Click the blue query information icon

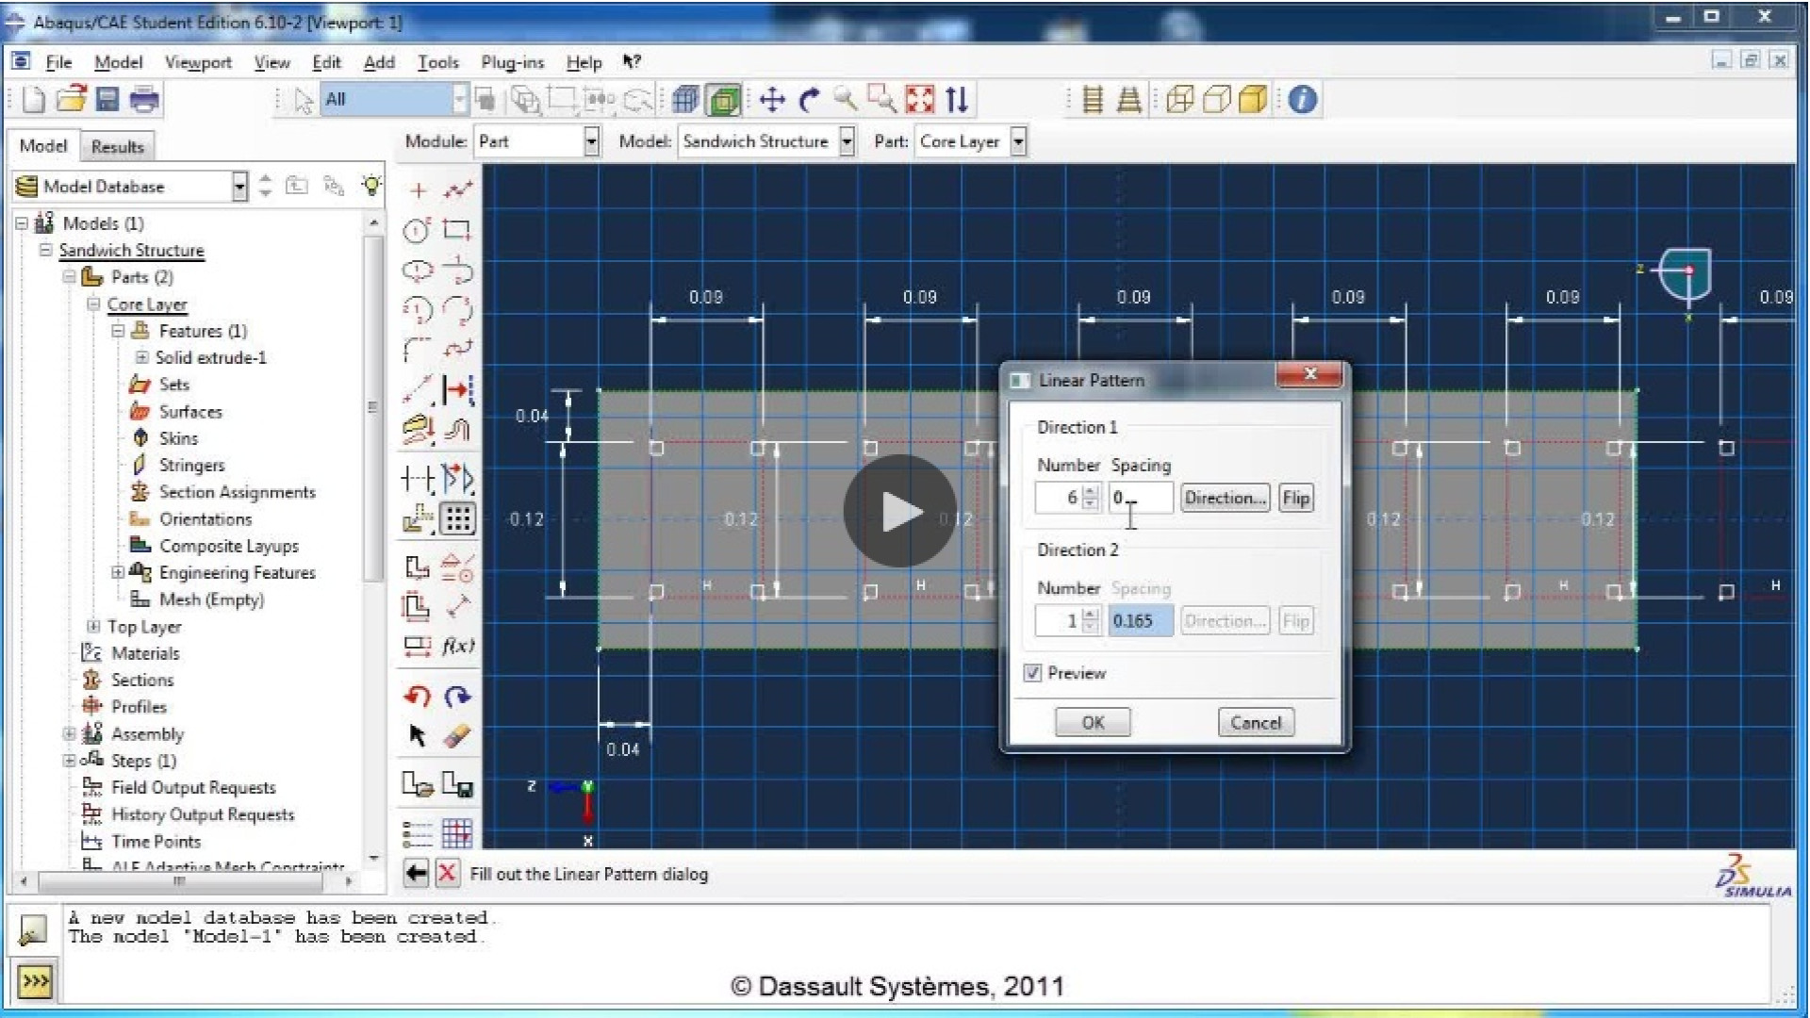pos(1302,99)
